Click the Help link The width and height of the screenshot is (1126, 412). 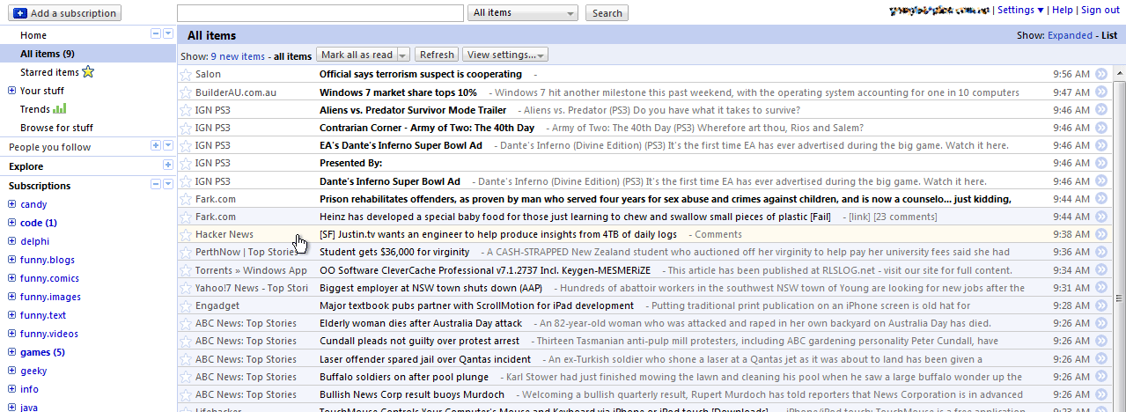[1063, 10]
